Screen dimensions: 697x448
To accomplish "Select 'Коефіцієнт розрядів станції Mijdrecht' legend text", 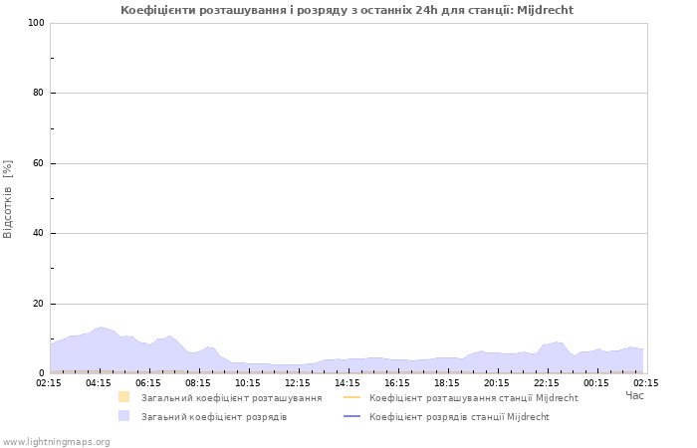I will tap(459, 416).
